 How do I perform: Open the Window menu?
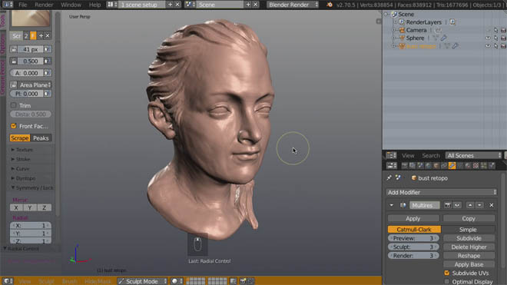[71, 5]
